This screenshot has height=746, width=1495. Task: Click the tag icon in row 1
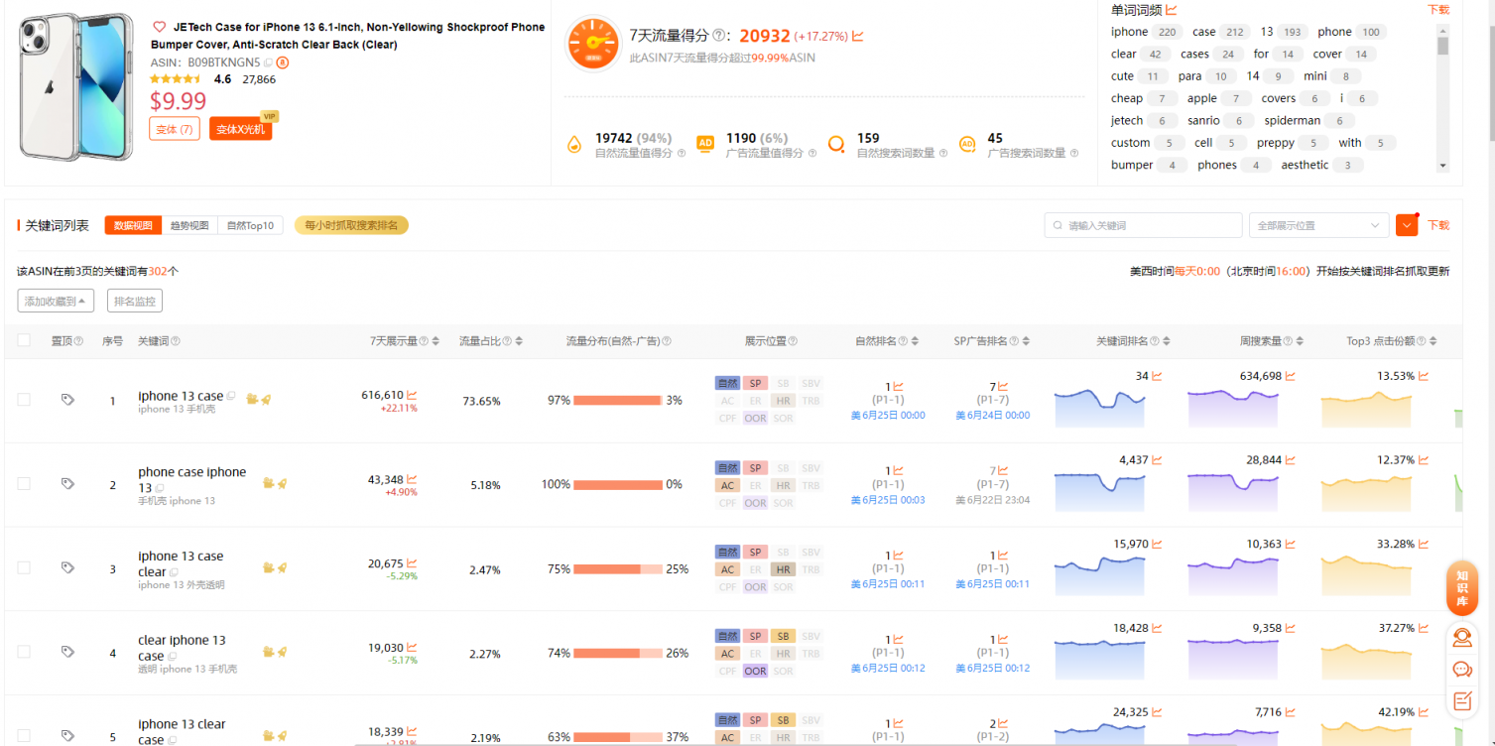67,400
